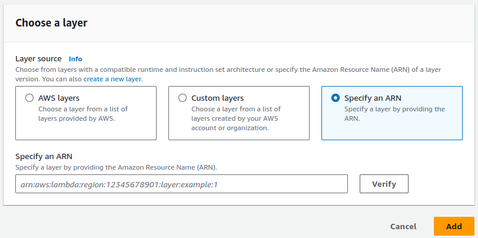Viewport: 478px width, 238px height.
Task: Select the AWS layers radio button
Action: (29, 98)
